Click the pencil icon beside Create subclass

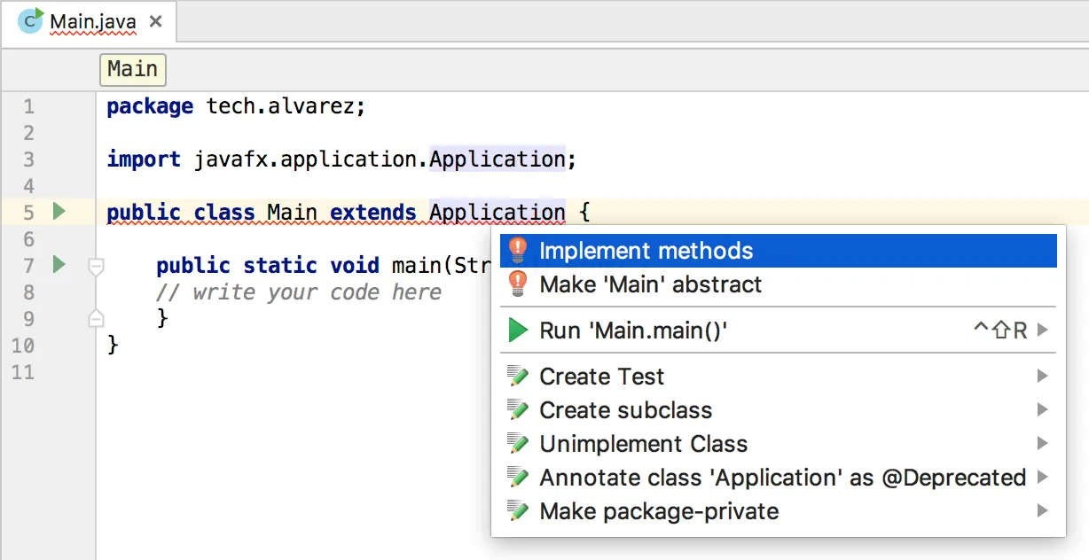(518, 410)
